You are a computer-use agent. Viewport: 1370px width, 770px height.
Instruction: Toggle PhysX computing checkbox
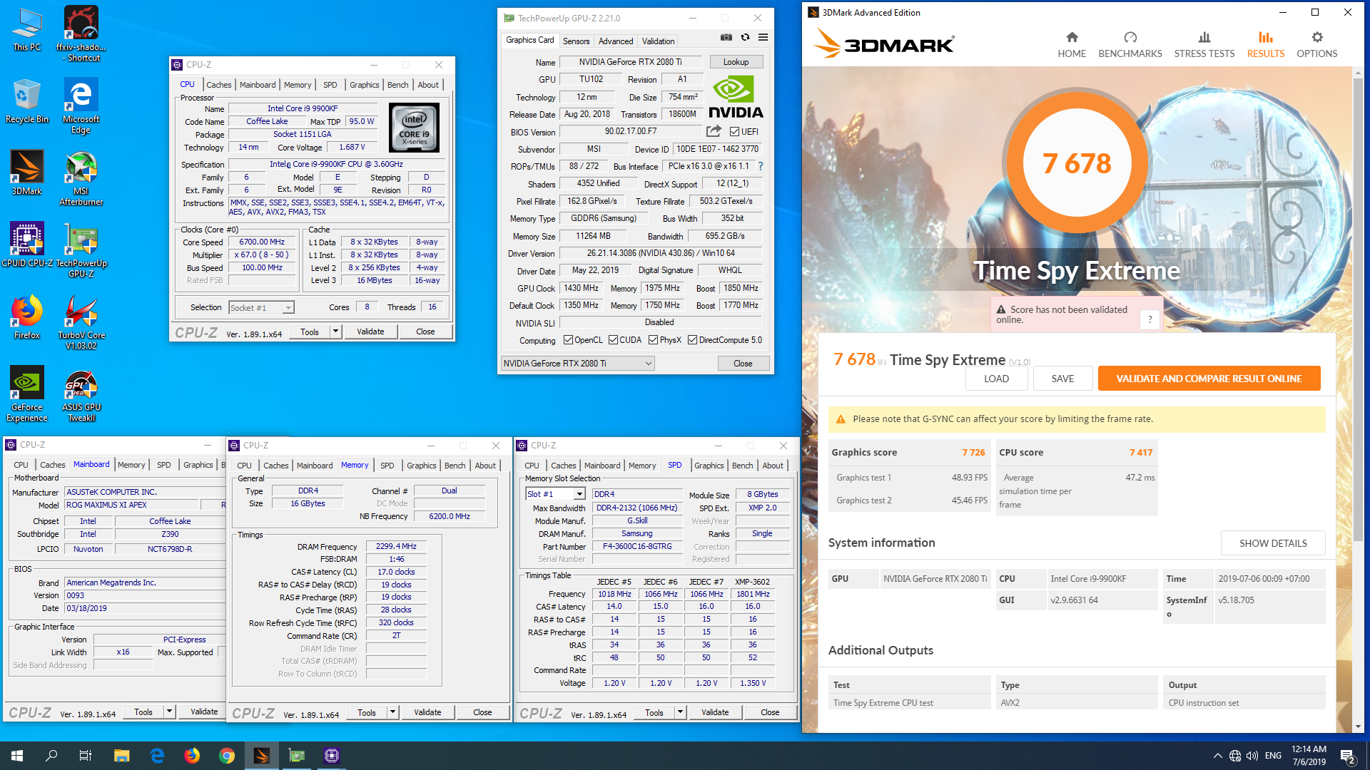coord(653,340)
